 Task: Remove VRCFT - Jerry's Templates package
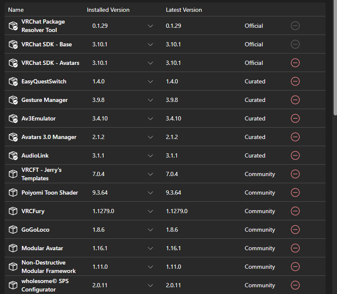pos(295,174)
